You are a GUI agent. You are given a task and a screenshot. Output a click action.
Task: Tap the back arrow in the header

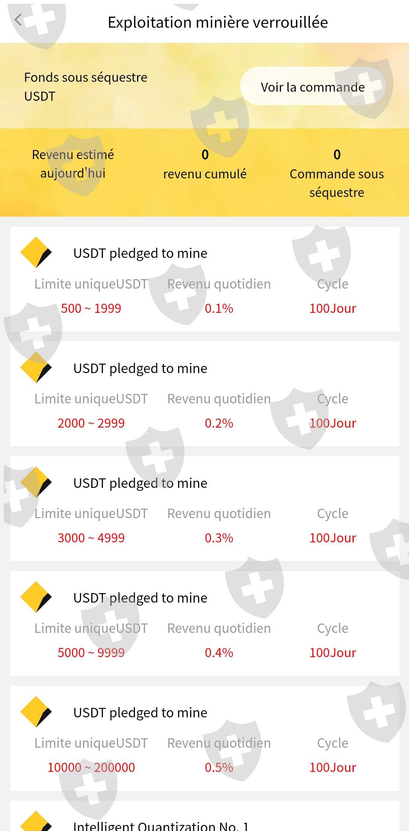coord(18,20)
